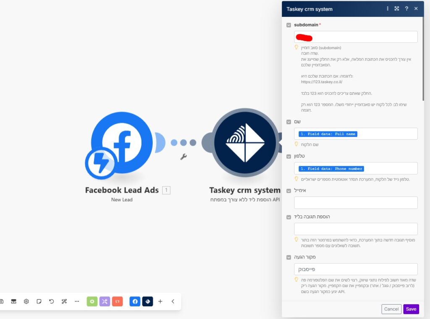Viewport: 430px width, 319px height.
Task: Click the wrench icon between modules
Action: tap(184, 157)
